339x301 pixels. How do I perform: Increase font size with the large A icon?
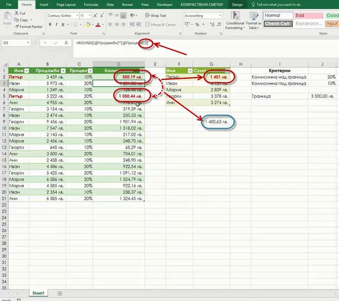click(x=95, y=15)
